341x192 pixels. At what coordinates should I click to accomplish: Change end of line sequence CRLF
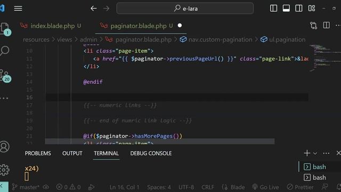[x=208, y=187]
